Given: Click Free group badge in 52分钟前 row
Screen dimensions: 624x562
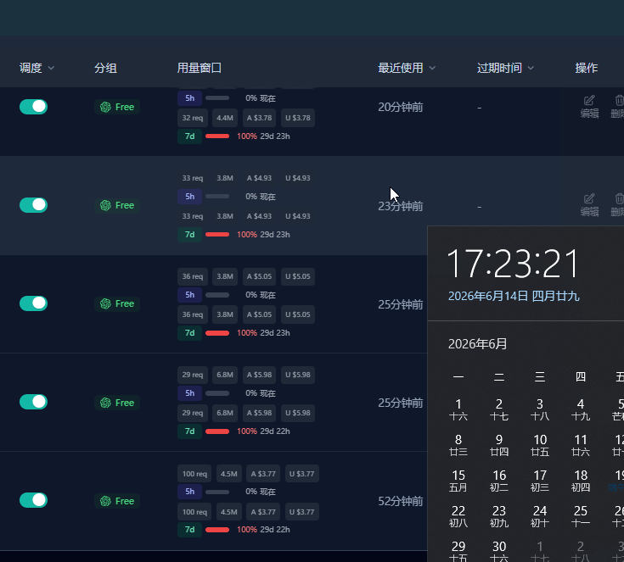Looking at the screenshot, I should [117, 501].
